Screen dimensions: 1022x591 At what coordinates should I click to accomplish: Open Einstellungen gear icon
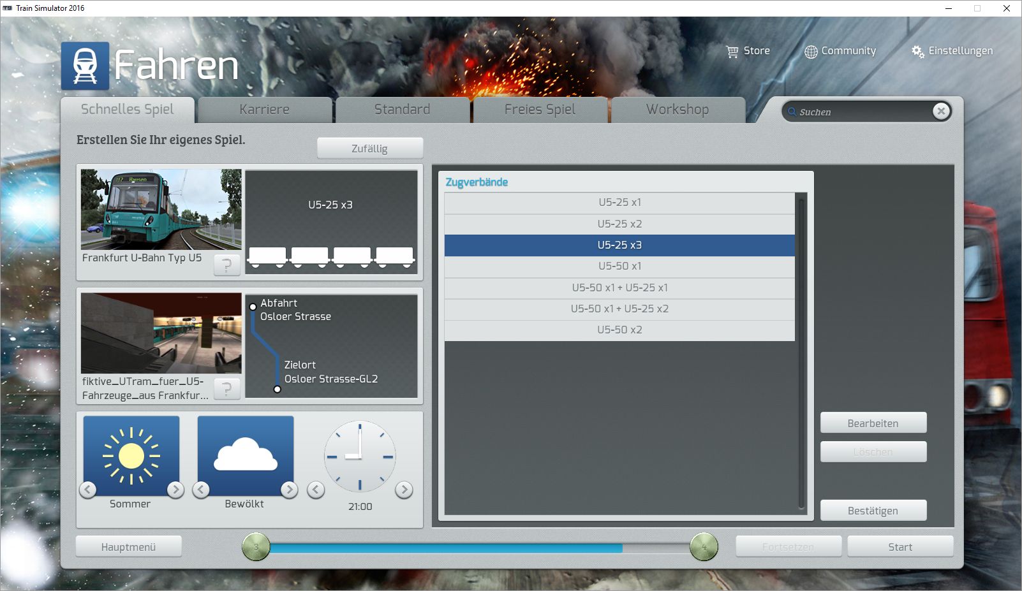pyautogui.click(x=918, y=52)
